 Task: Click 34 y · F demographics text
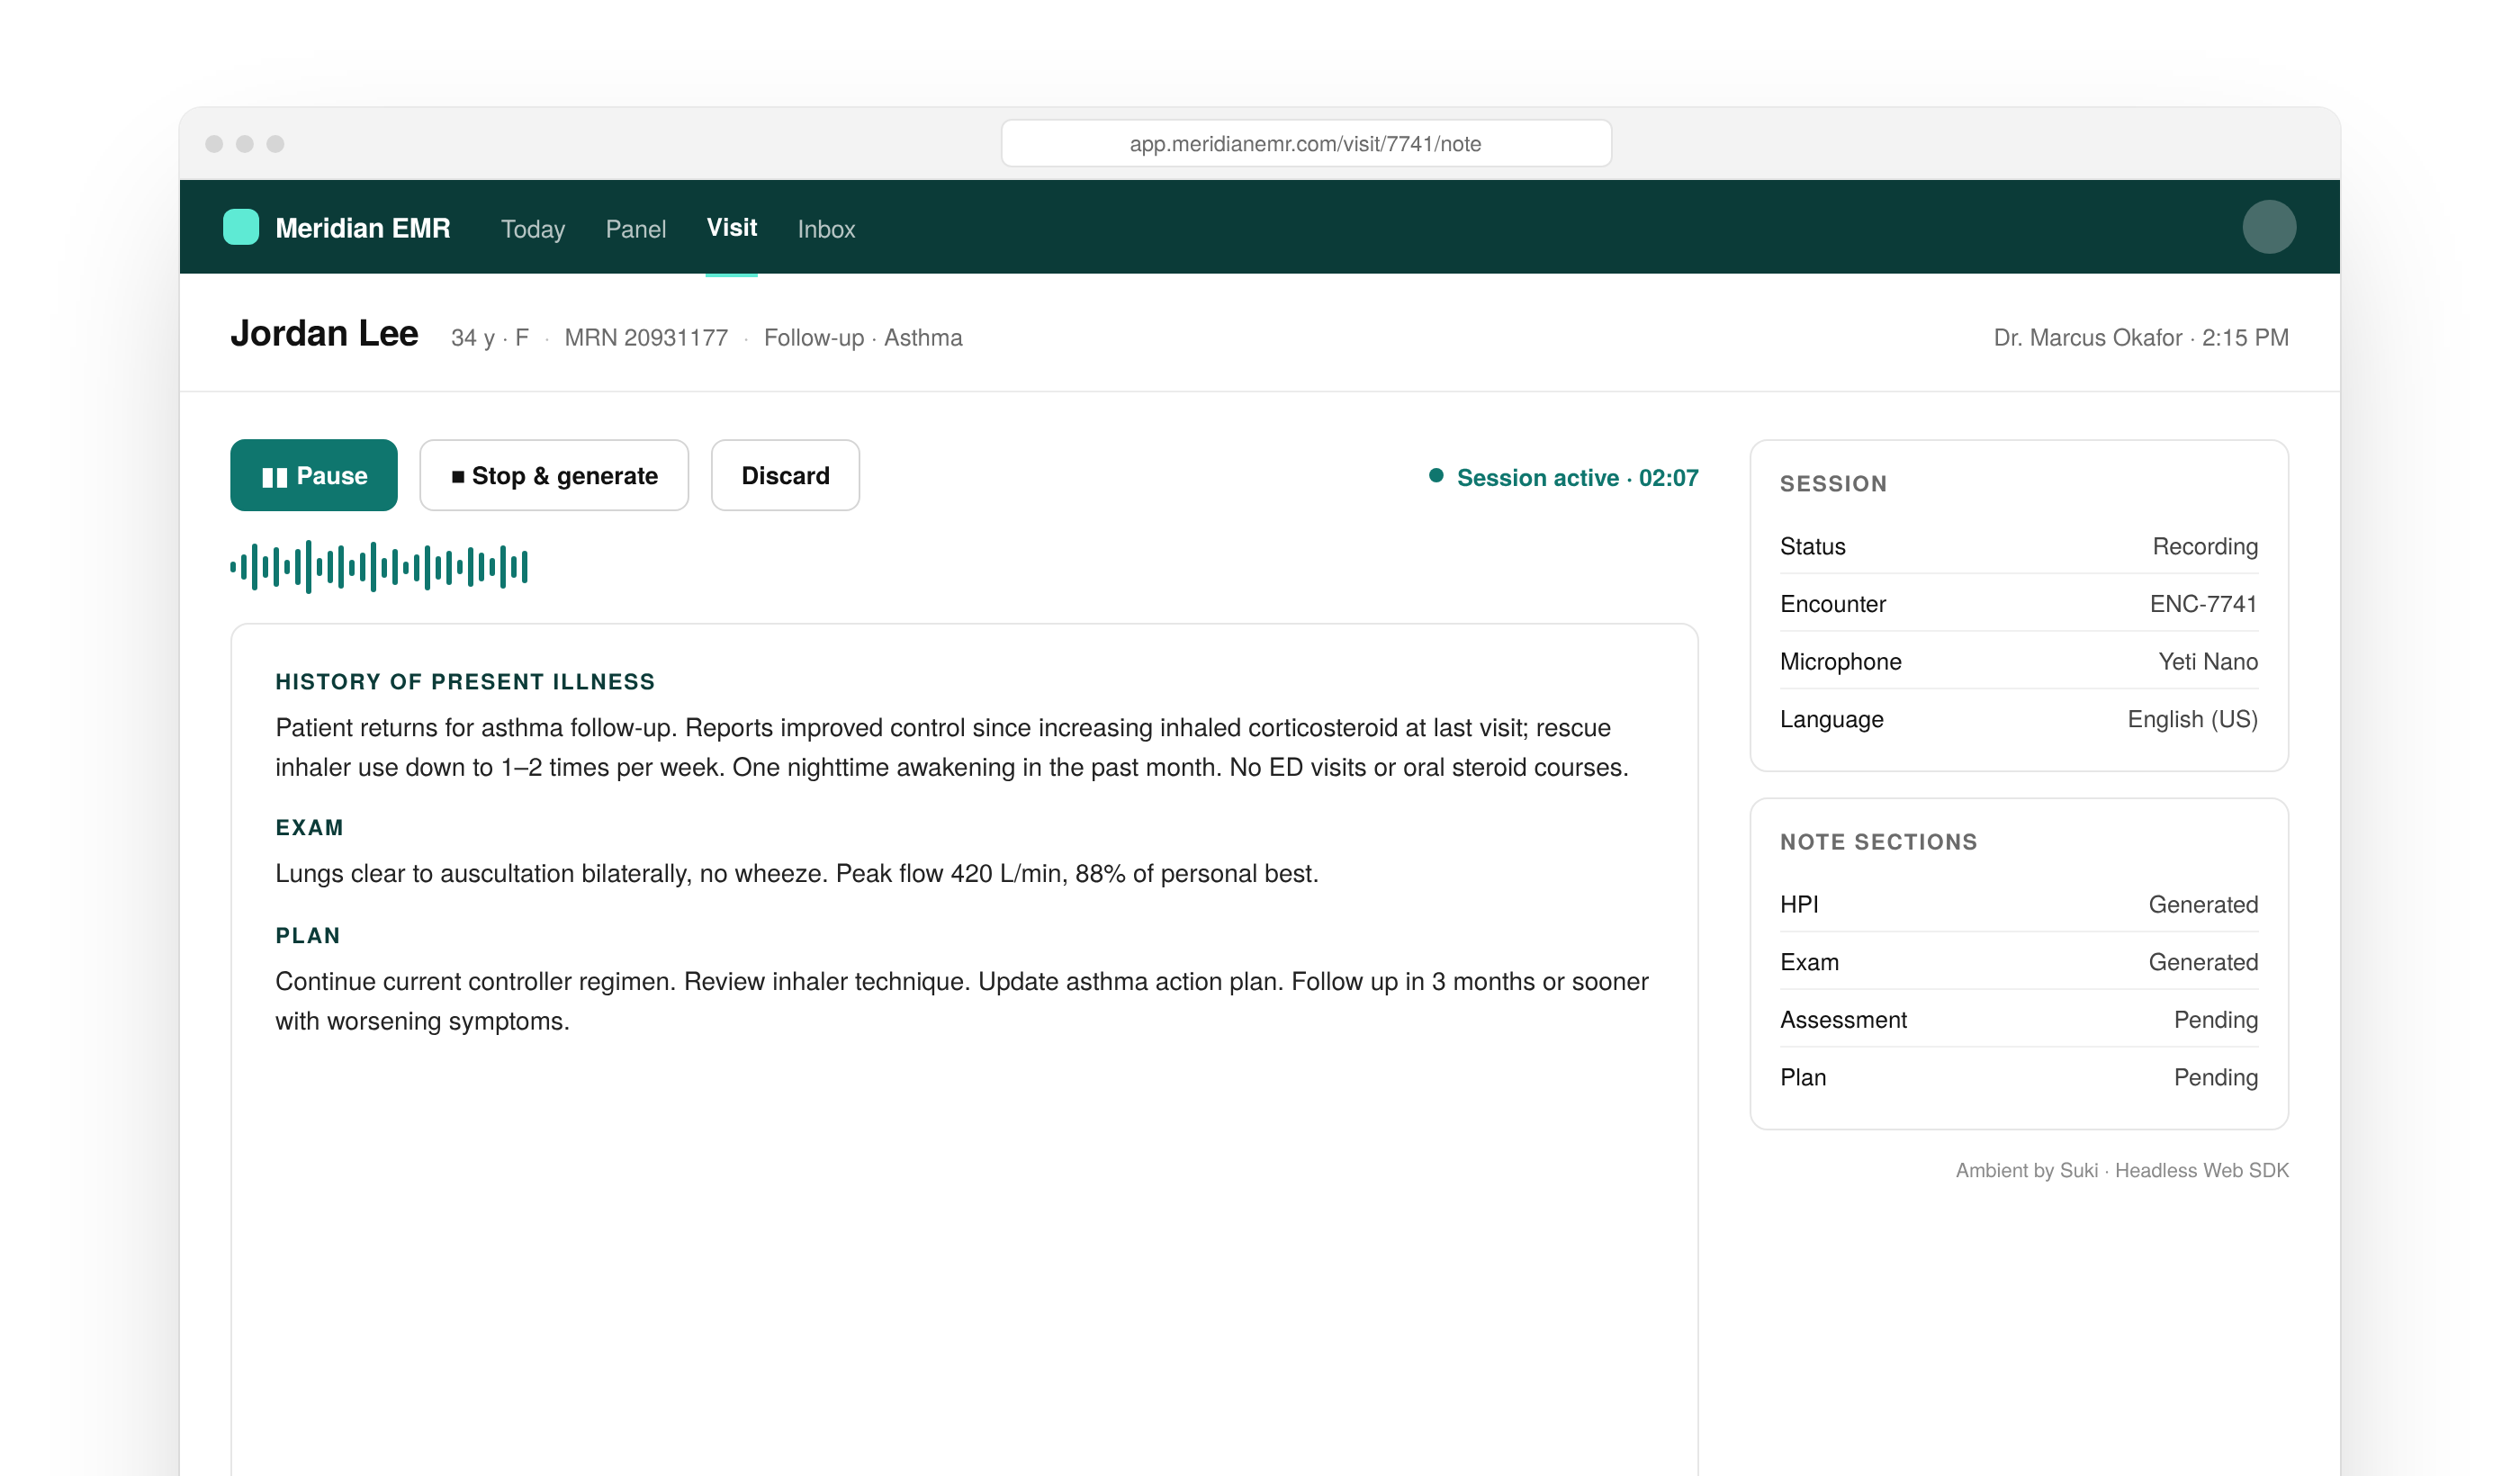[490, 338]
